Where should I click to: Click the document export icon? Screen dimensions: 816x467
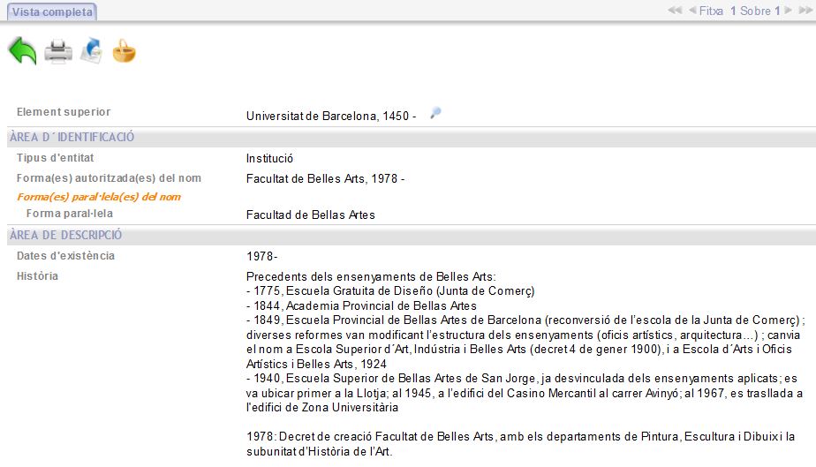pos(91,51)
